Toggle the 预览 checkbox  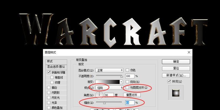click(x=169, y=81)
